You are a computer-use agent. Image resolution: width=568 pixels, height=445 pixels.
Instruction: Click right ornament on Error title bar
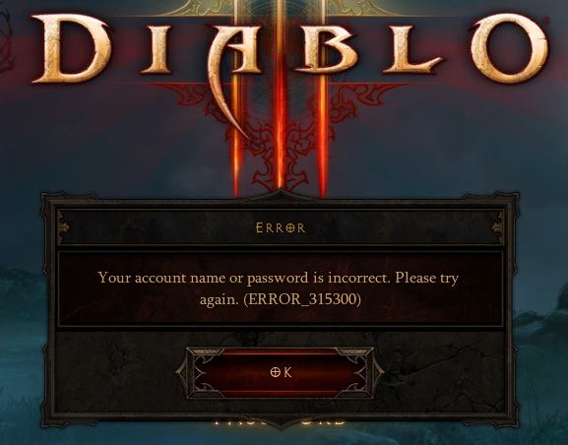tap(498, 228)
